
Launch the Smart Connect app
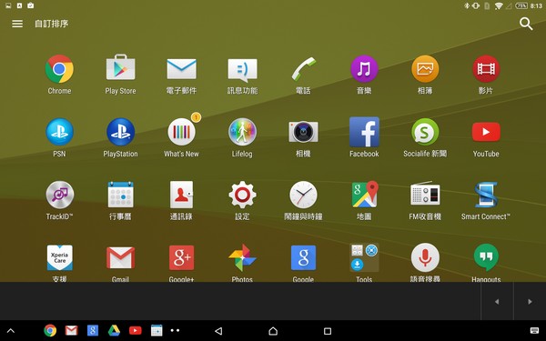(x=486, y=195)
